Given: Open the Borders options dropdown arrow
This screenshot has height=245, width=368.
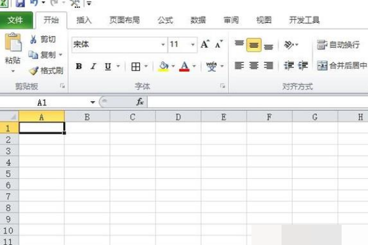Looking at the screenshot, I should point(146,66).
